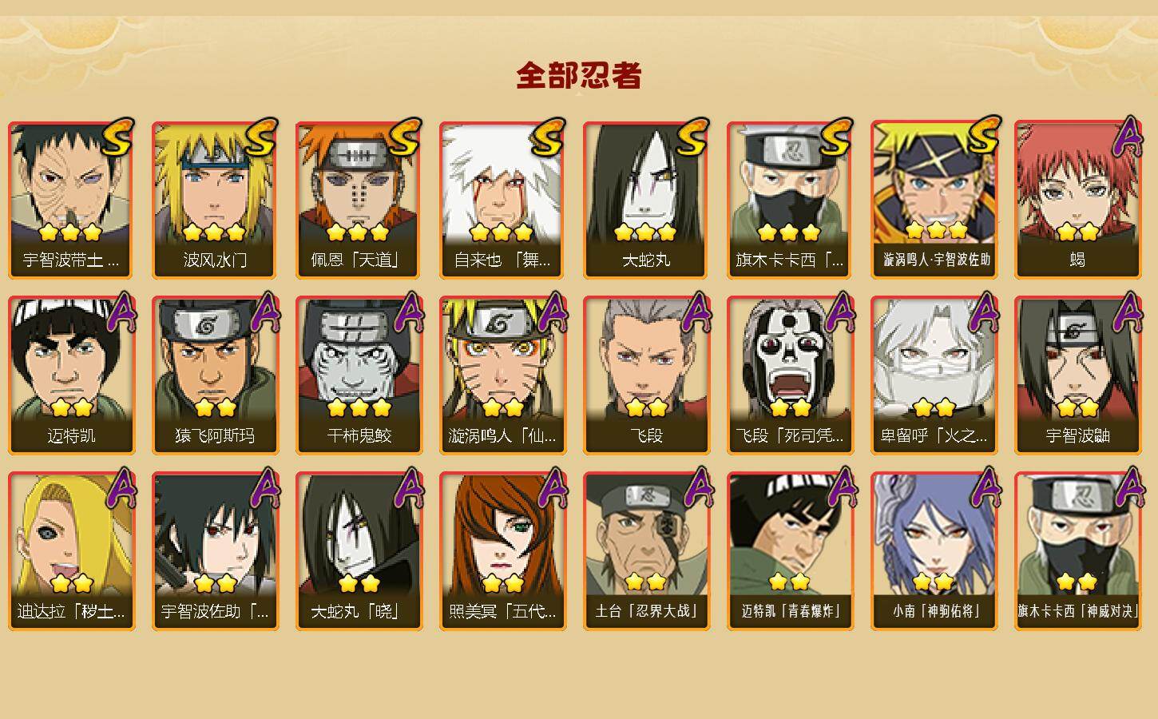Click the 蝎 red-haired ninja card
This screenshot has width=1158, height=719.
pyautogui.click(x=1077, y=200)
